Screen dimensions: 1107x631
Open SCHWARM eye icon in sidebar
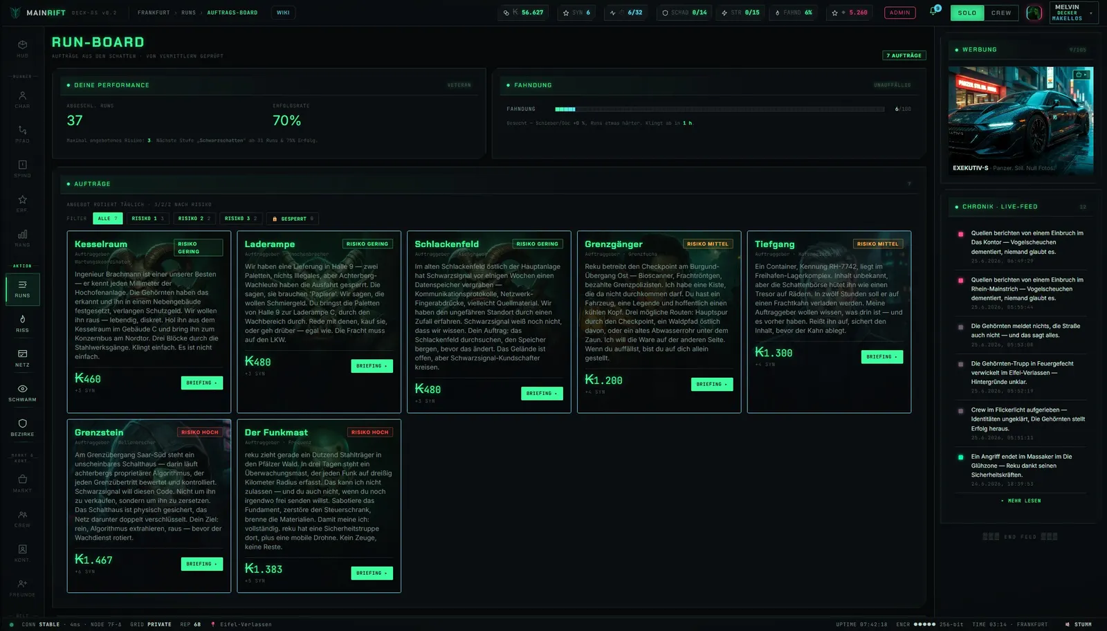point(22,392)
